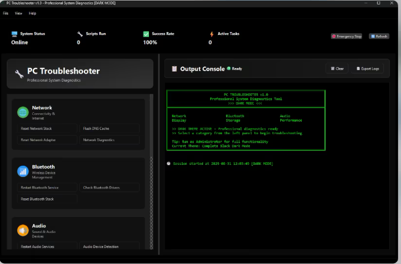This screenshot has width=401, height=264.
Task: Click the Scripts Run wrench icon
Action: click(x=80, y=34)
